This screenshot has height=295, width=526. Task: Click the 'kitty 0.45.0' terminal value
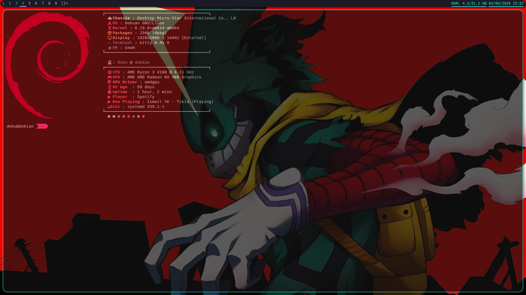click(154, 43)
